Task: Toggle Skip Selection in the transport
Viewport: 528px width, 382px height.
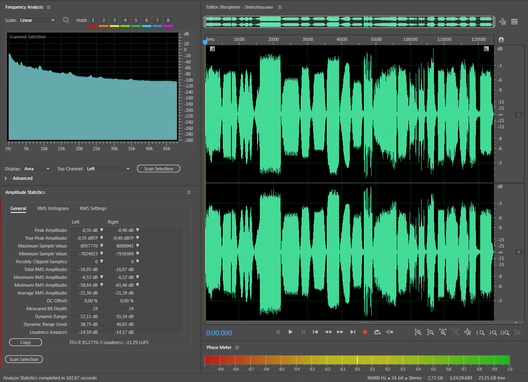Action: point(390,332)
